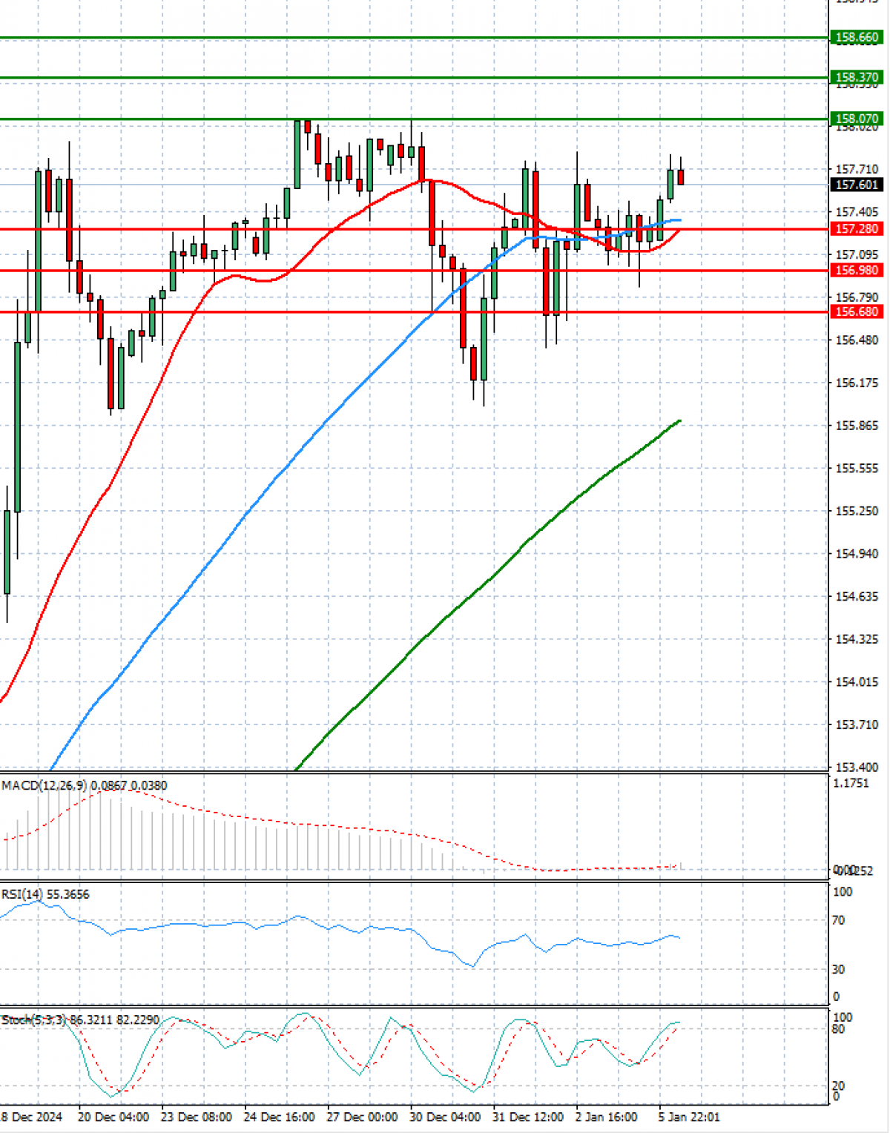This screenshot has width=890, height=1133.
Task: Click the red 157.280 price label
Action: coord(857,229)
